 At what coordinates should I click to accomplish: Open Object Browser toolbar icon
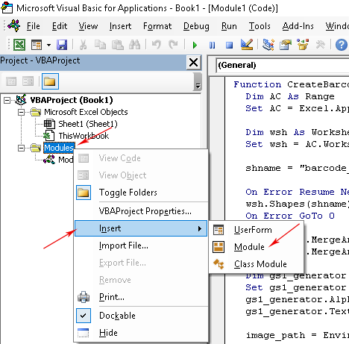(x=303, y=45)
